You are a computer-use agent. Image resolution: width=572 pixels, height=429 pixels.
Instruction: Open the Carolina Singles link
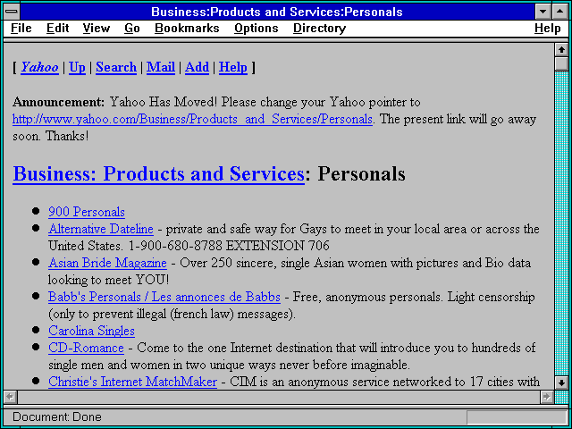click(x=91, y=331)
